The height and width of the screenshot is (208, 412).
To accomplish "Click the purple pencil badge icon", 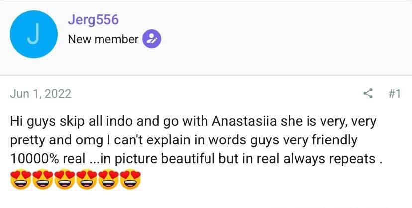I will pos(151,39).
